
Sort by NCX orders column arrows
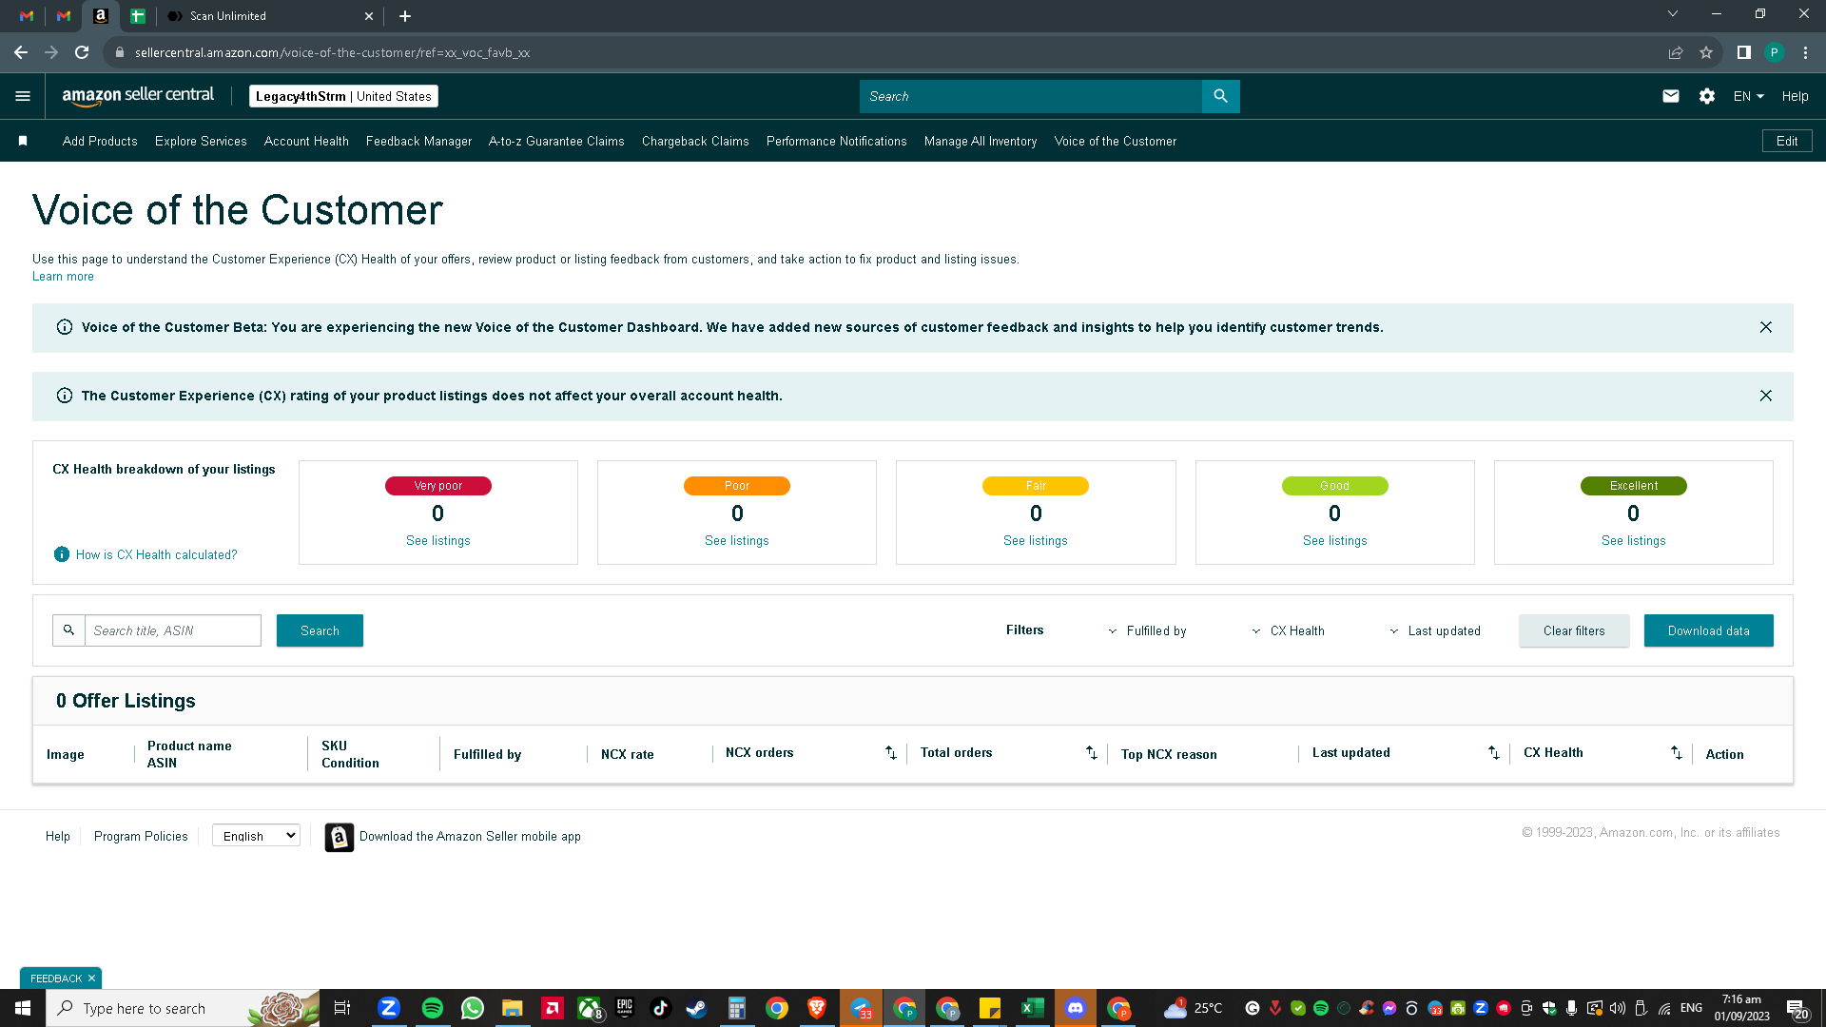(x=891, y=753)
